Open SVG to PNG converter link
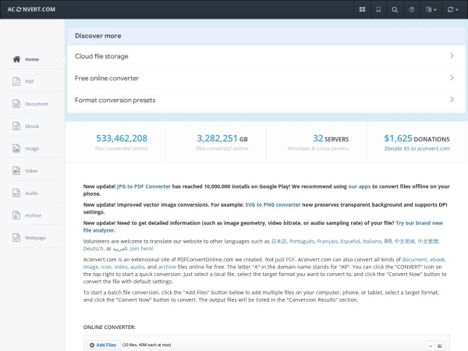This screenshot has height=351, width=468. click(273, 204)
